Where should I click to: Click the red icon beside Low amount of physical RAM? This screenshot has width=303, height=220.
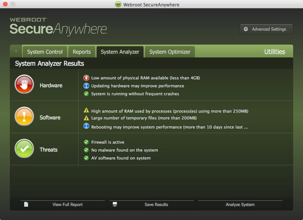tap(86, 78)
